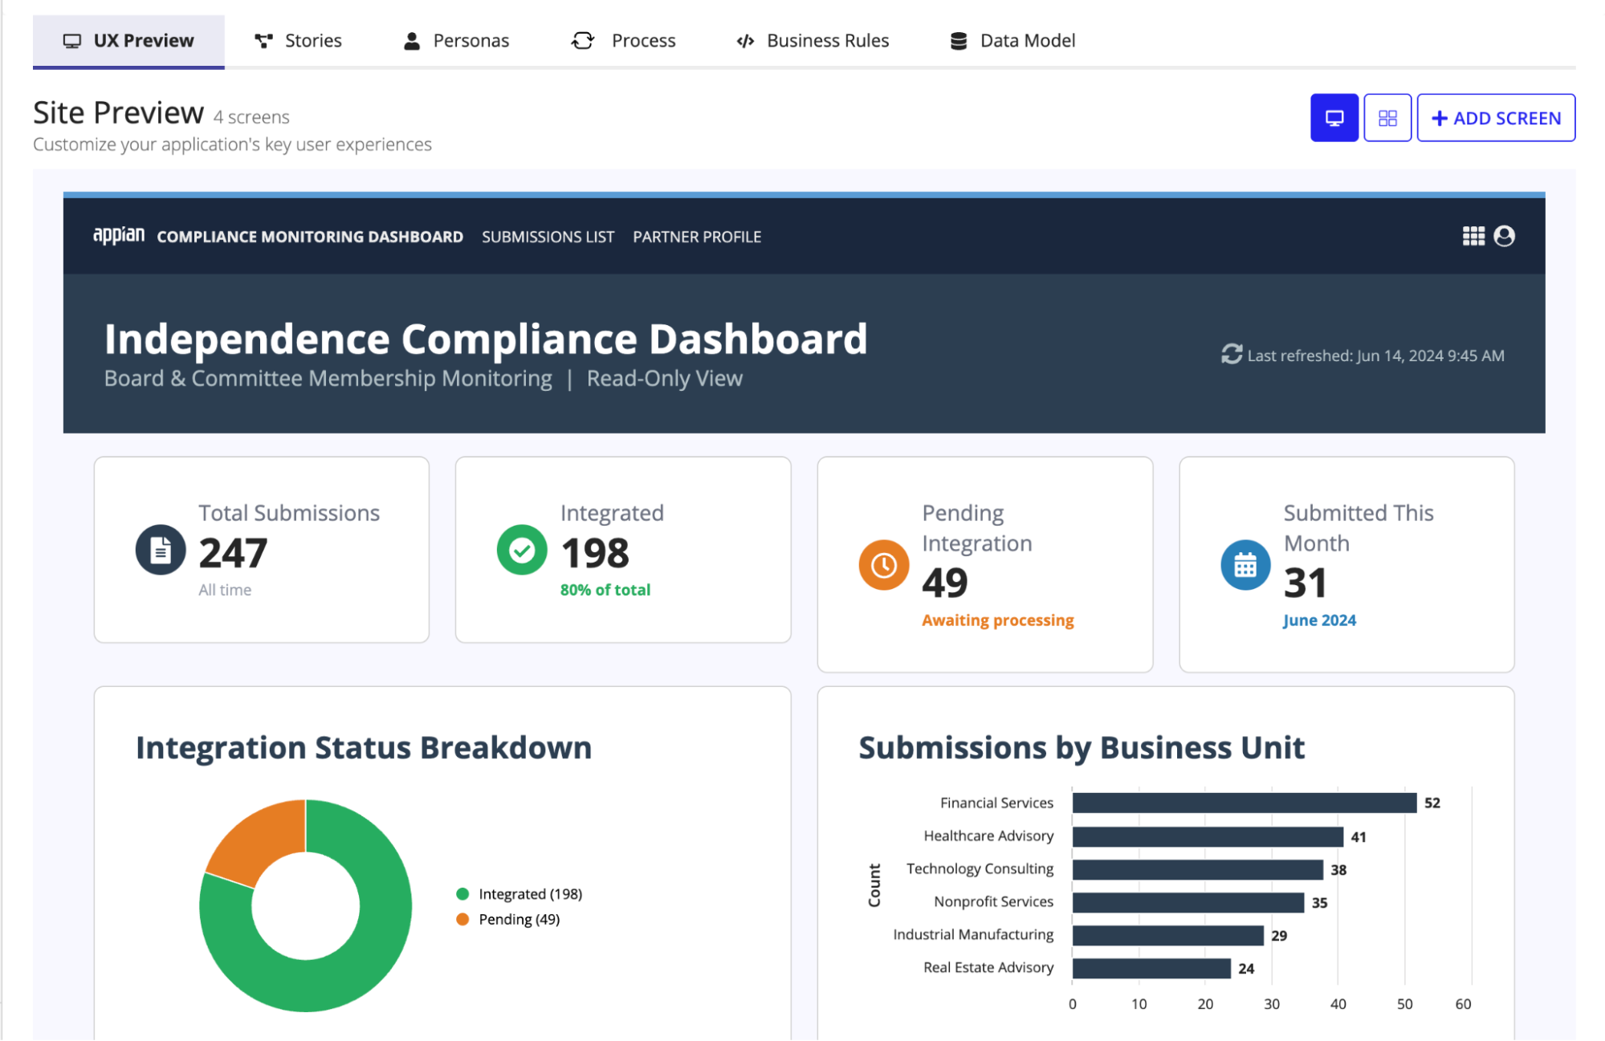The image size is (1605, 1041).
Task: Click "Nonprofit Services" axis label
Action: (x=993, y=901)
